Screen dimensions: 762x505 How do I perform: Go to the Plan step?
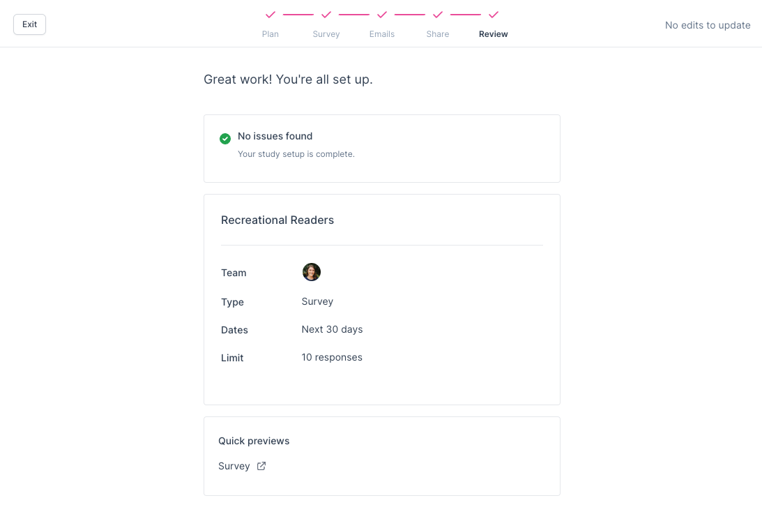[x=270, y=34]
